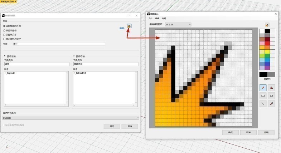
Task: Activate the eyedropper color picker tool
Action: [271, 104]
